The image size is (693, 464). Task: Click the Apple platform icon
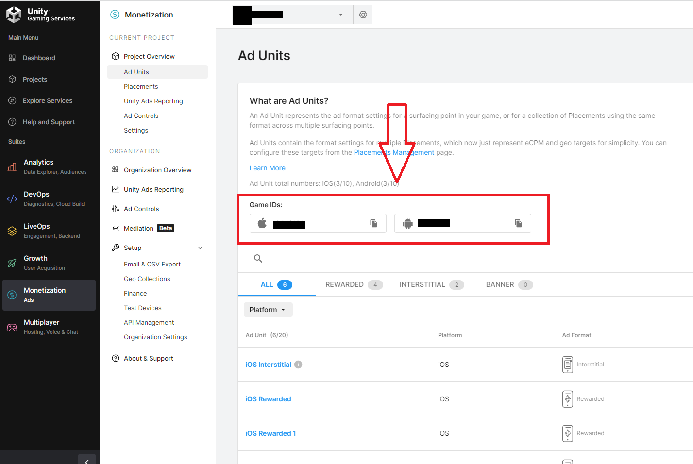(262, 223)
